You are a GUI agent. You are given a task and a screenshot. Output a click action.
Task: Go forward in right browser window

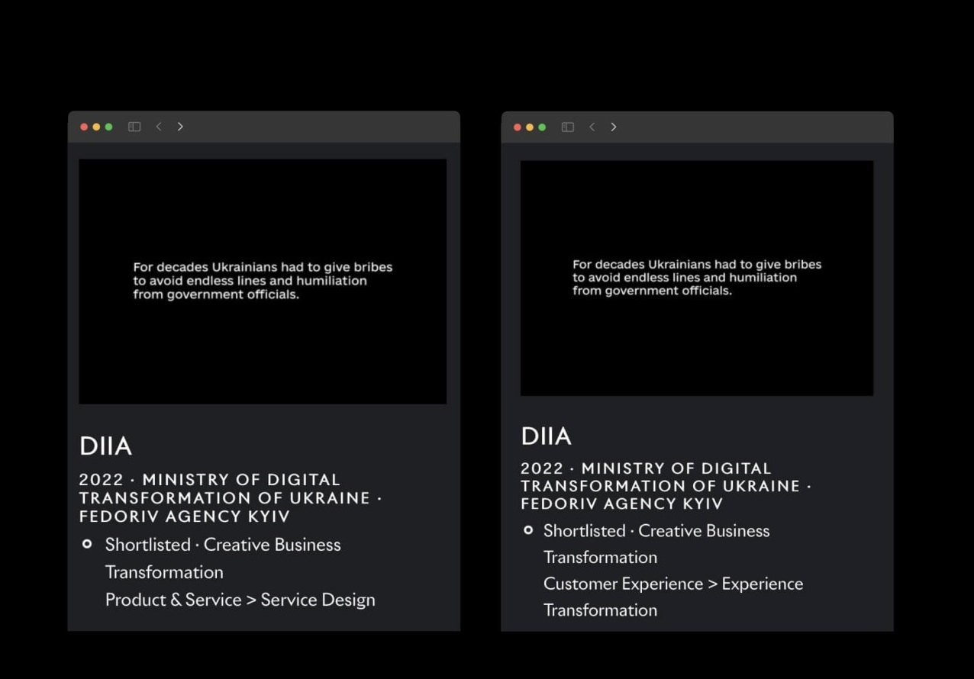pyautogui.click(x=614, y=127)
